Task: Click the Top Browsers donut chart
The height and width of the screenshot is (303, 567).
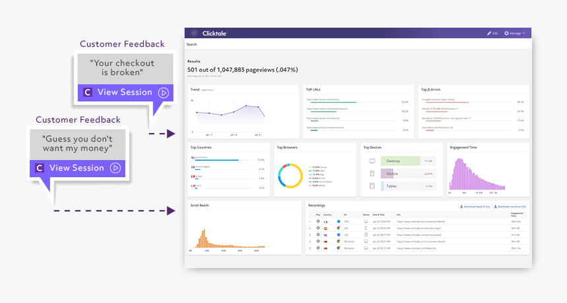Action: pyautogui.click(x=290, y=176)
